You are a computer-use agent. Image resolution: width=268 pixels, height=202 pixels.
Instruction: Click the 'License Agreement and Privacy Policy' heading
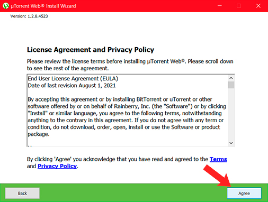coord(91,50)
